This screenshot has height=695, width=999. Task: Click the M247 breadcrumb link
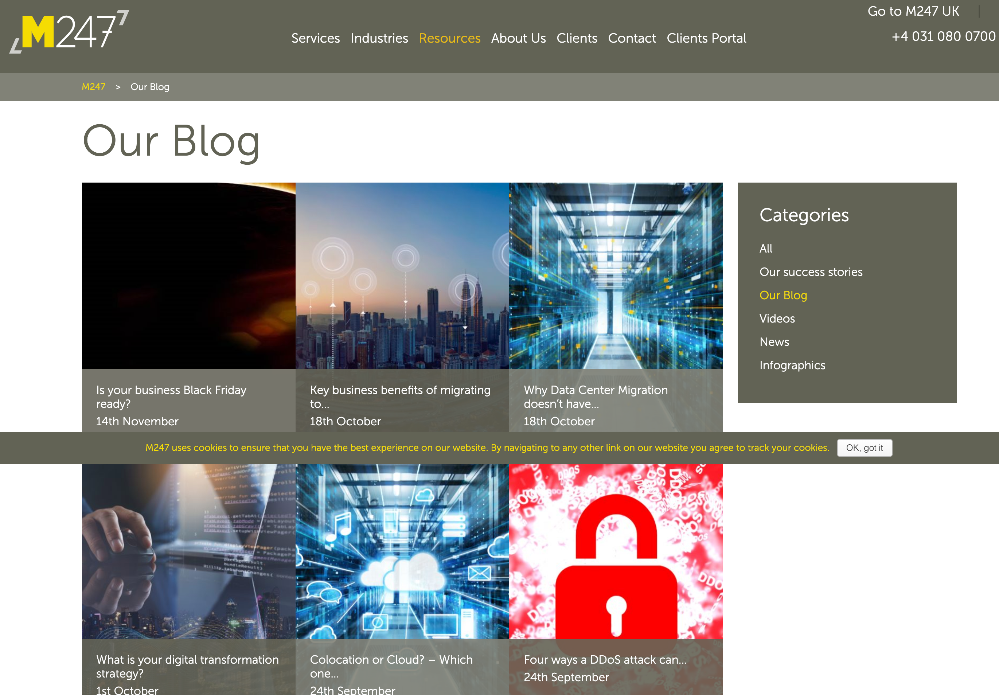[94, 87]
